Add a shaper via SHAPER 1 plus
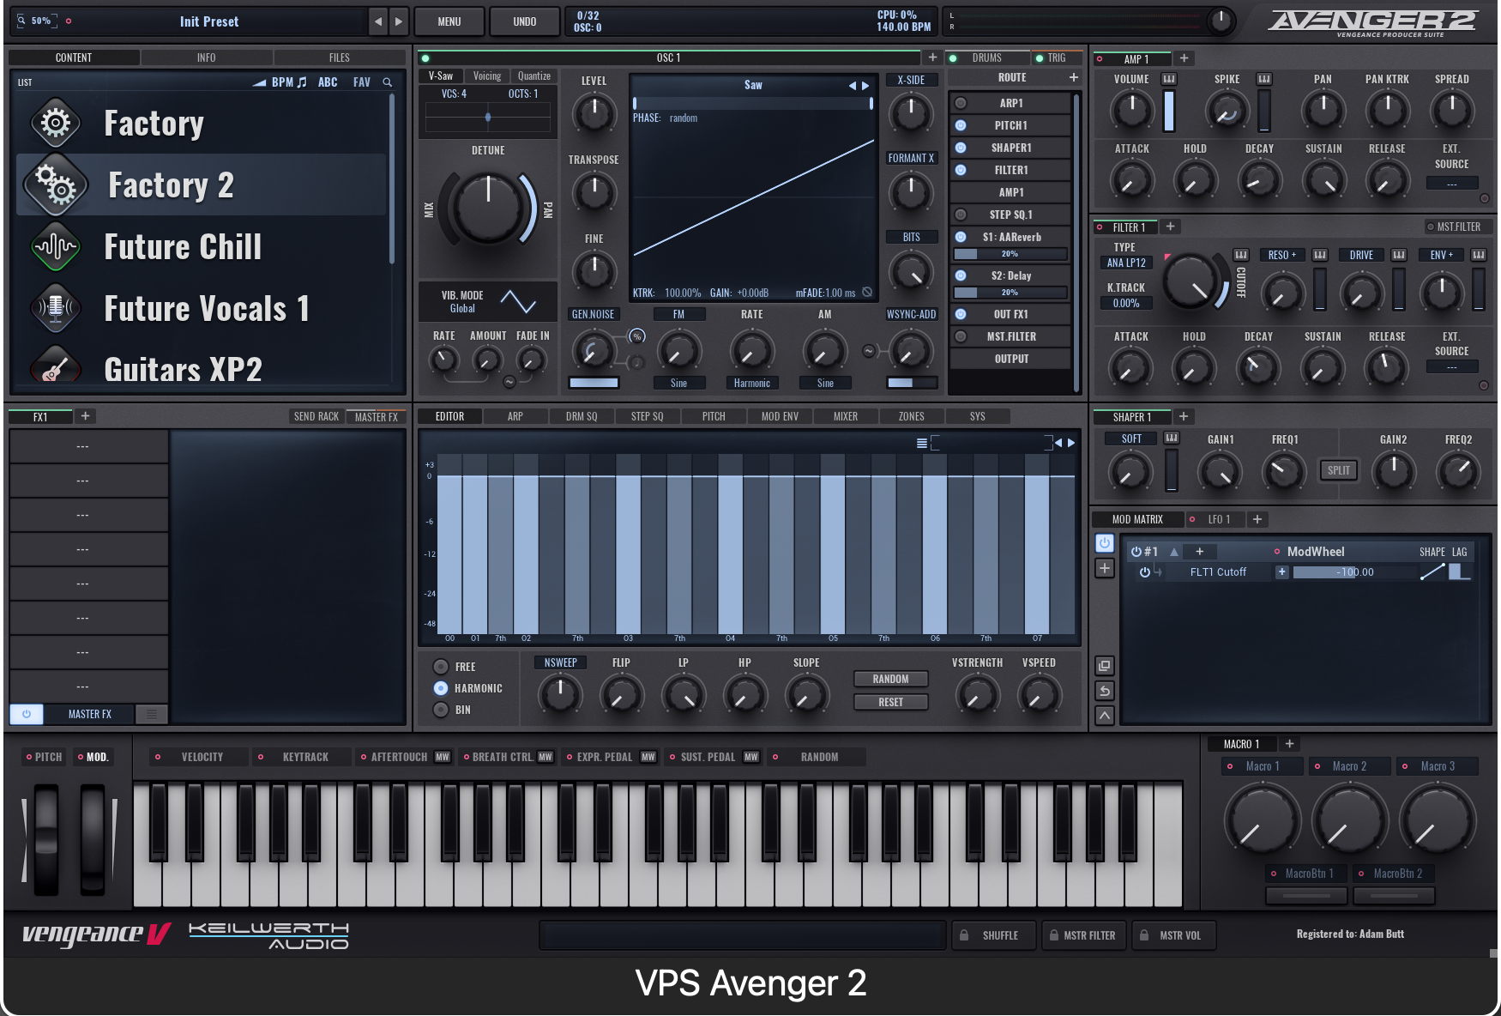 (1184, 416)
